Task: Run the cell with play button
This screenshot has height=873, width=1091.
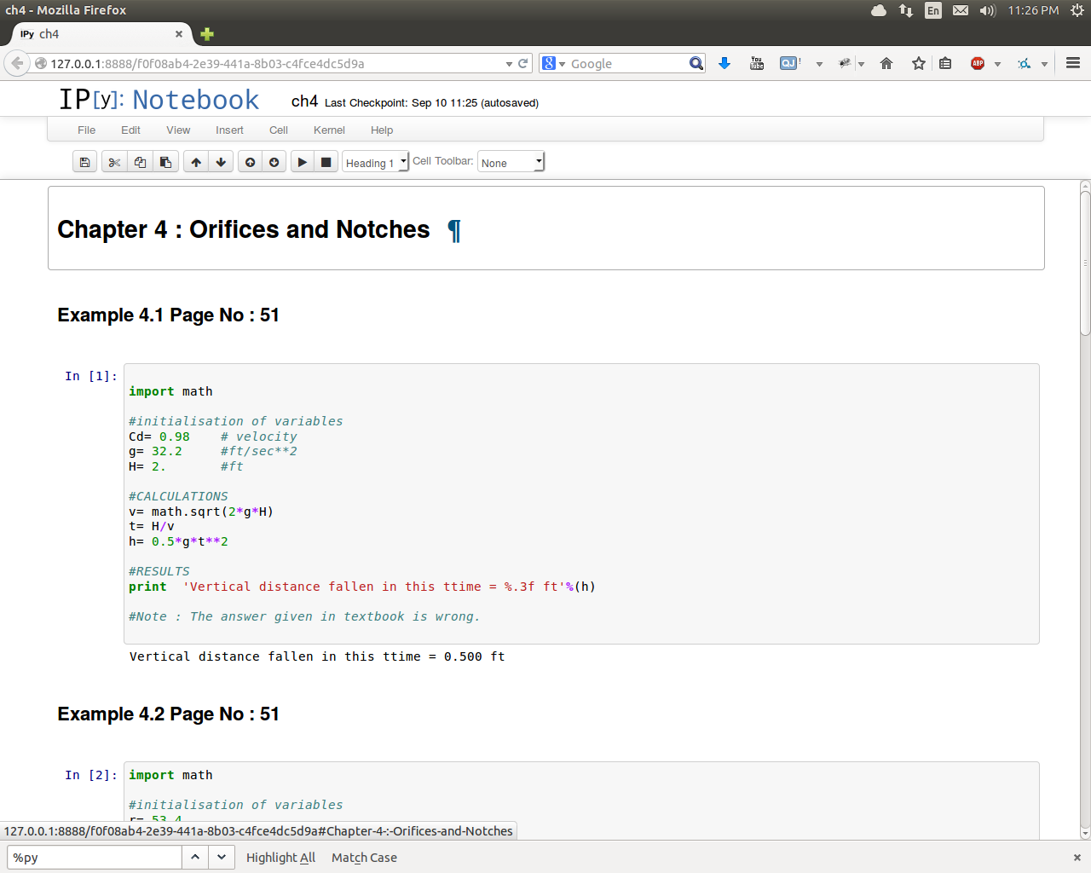Action: point(302,162)
